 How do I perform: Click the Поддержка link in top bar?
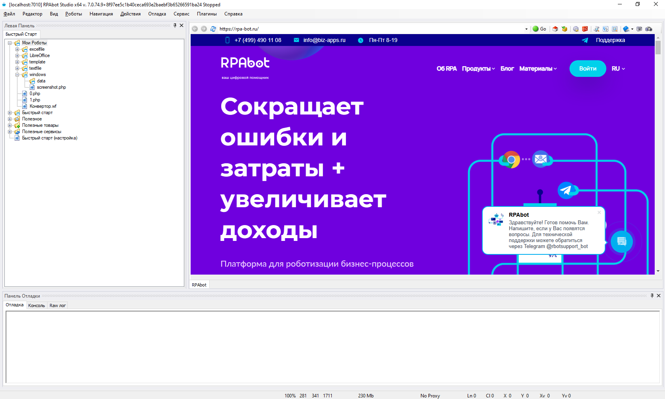[x=610, y=40]
